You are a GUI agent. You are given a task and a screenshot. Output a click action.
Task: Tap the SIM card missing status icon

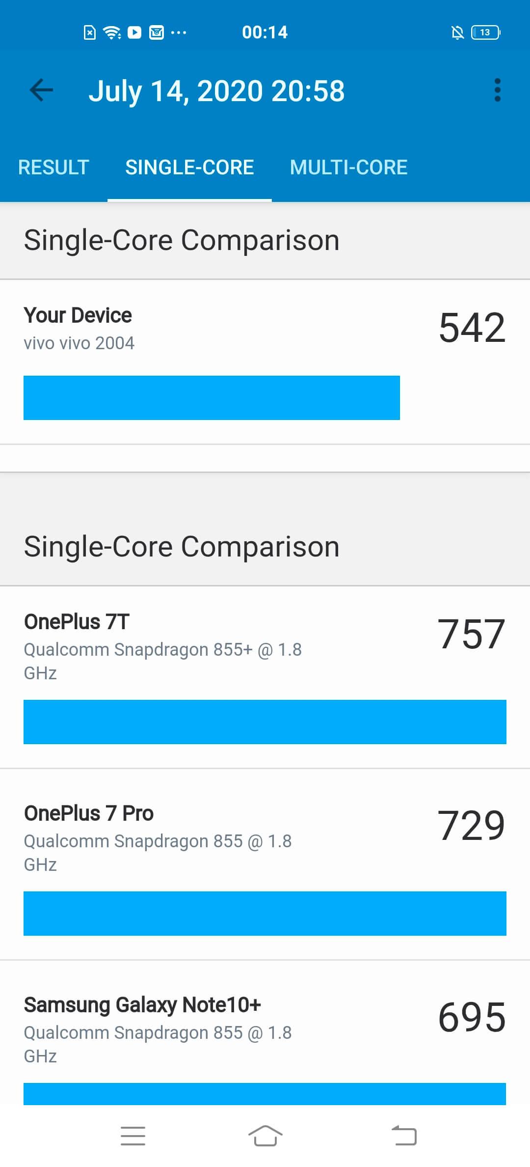90,32
